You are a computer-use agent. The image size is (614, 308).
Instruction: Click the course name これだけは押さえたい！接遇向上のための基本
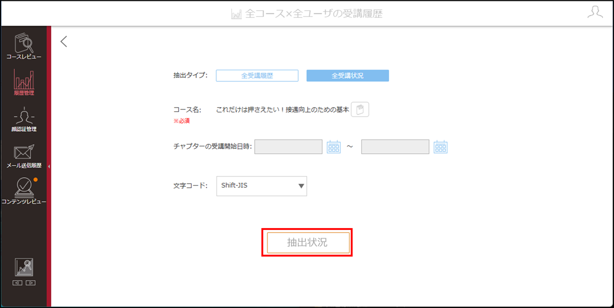coord(283,110)
